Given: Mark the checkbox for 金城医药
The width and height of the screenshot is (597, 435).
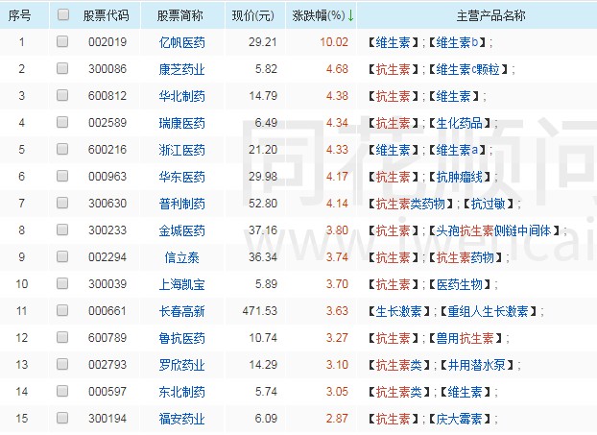Looking at the screenshot, I should [x=62, y=230].
